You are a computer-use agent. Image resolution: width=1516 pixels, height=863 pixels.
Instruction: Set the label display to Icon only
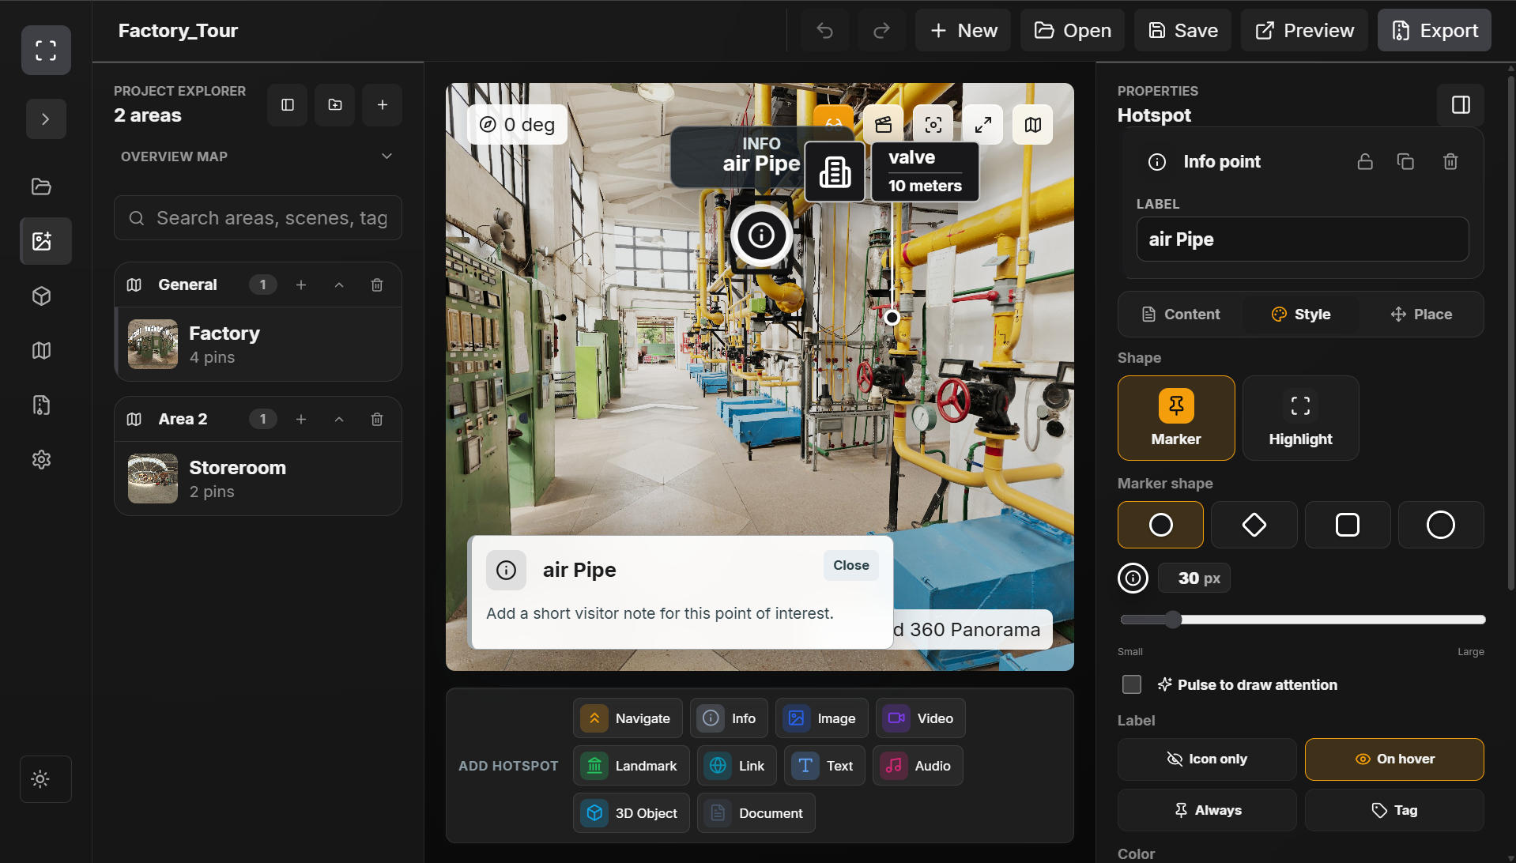[1207, 759]
